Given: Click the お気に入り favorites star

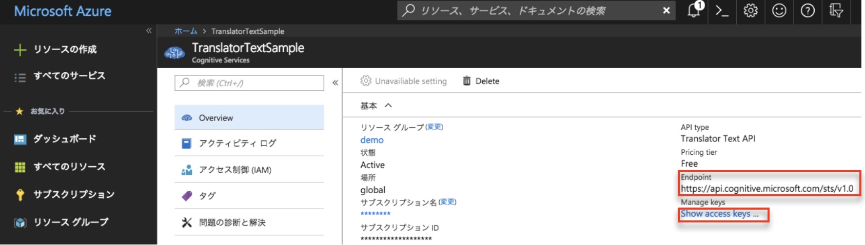Looking at the screenshot, I should click(19, 111).
